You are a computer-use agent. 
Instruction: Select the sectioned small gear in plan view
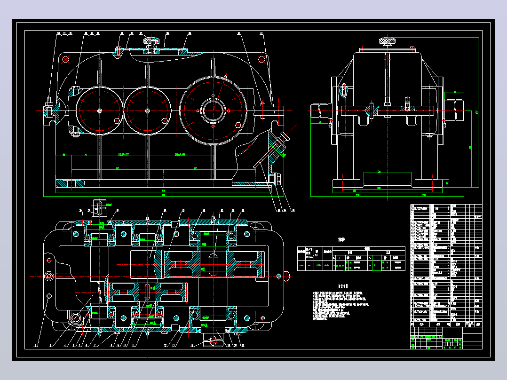[x=148, y=292]
